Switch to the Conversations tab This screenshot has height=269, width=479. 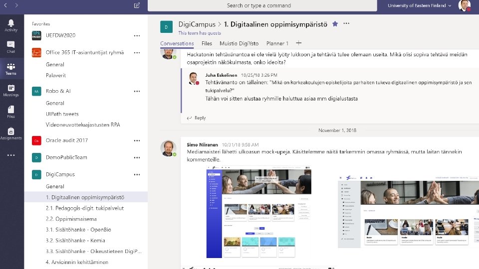click(x=177, y=43)
